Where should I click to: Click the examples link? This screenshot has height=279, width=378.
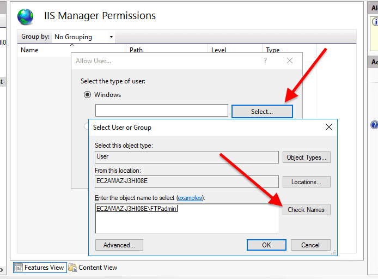[189, 198]
